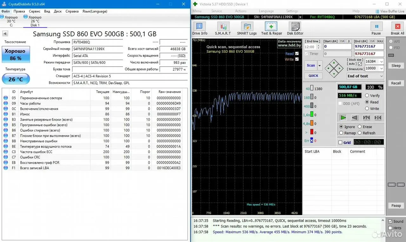Toggle the Sound checkbox
This screenshot has height=242, width=406.
click(x=390, y=221)
